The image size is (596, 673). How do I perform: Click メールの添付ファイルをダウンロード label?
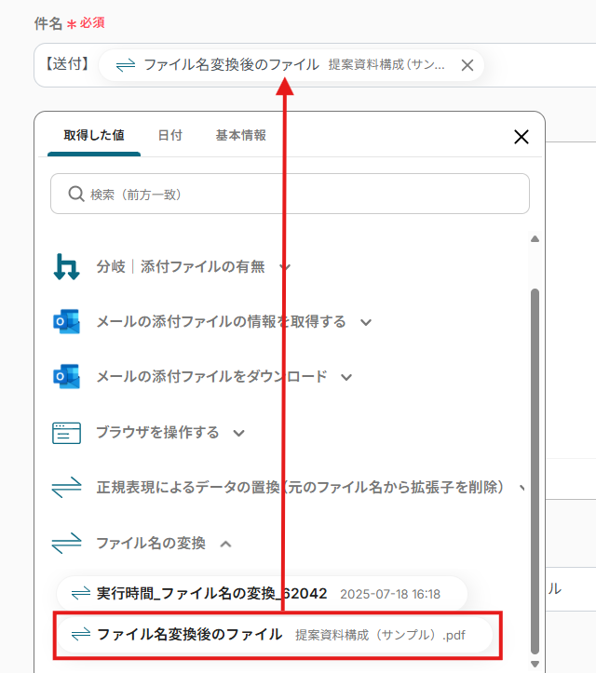211,376
